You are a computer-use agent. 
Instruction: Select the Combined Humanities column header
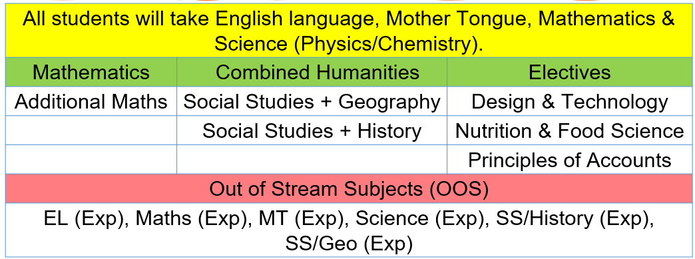coord(312,72)
